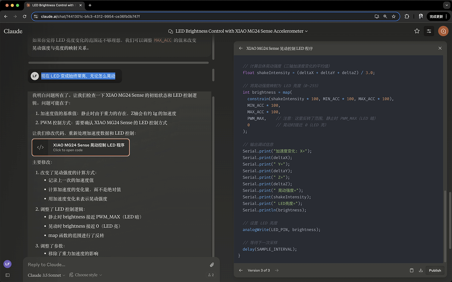Click the Reply to Claude input field
The image size is (452, 282).
[116, 265]
